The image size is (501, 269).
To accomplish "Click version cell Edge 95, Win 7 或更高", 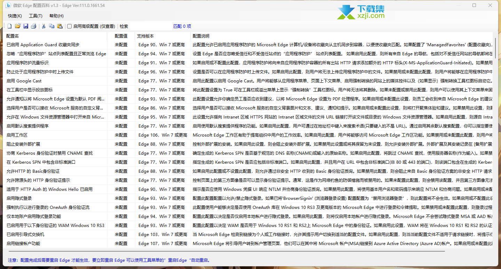I will tap(162, 117).
